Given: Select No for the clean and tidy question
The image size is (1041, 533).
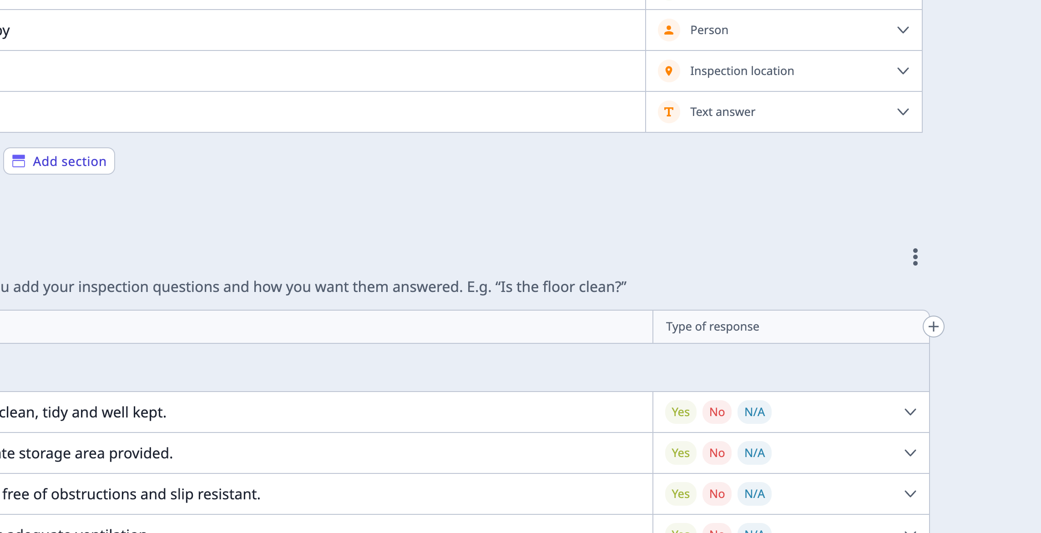Looking at the screenshot, I should (717, 412).
